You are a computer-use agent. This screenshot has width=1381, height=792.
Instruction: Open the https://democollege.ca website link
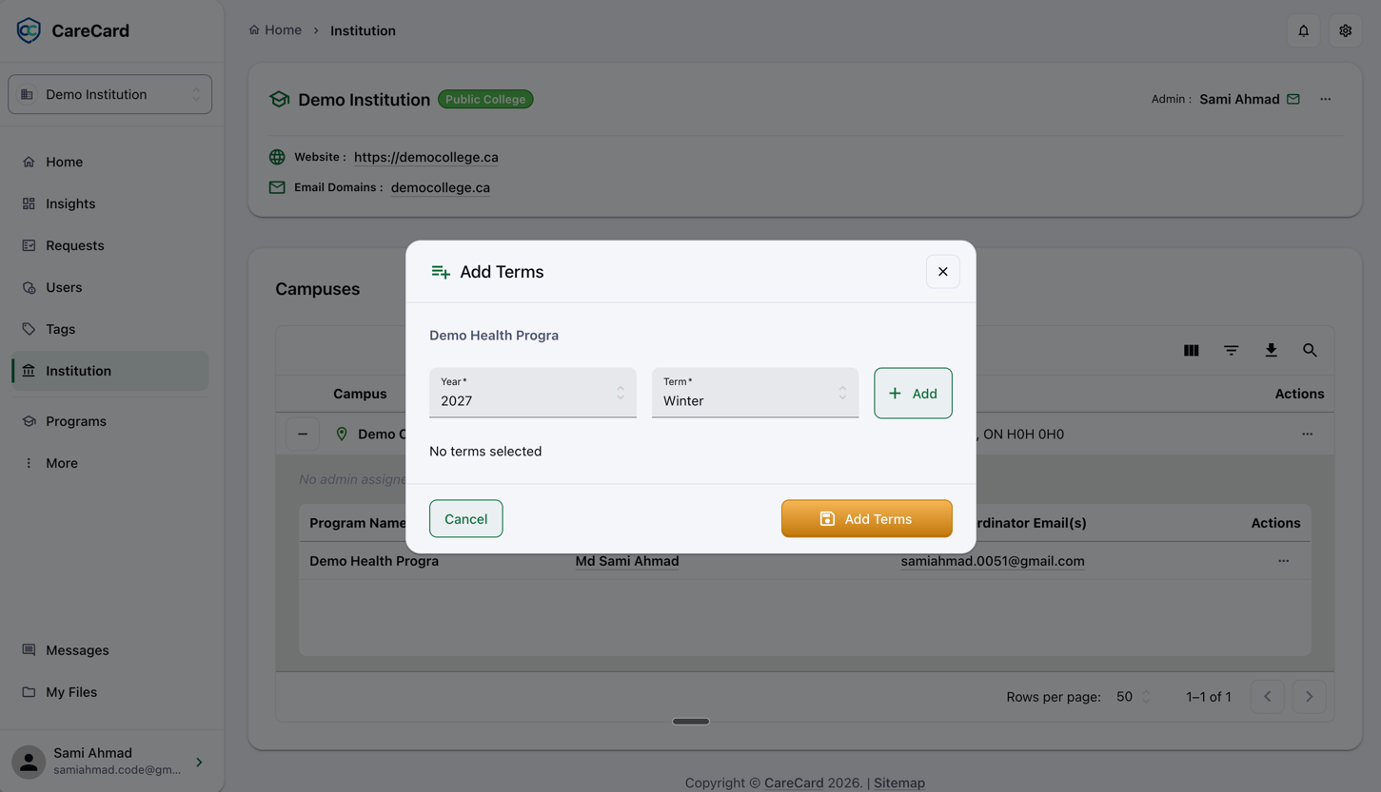point(425,157)
